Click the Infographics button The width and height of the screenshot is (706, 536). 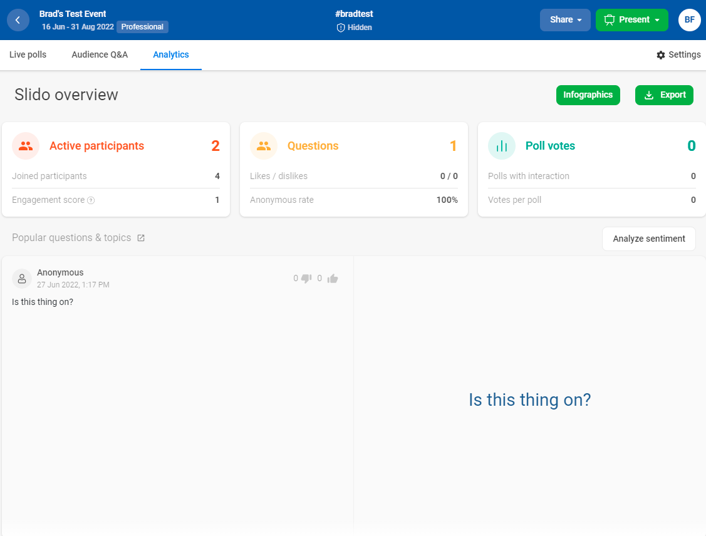pyautogui.click(x=588, y=95)
